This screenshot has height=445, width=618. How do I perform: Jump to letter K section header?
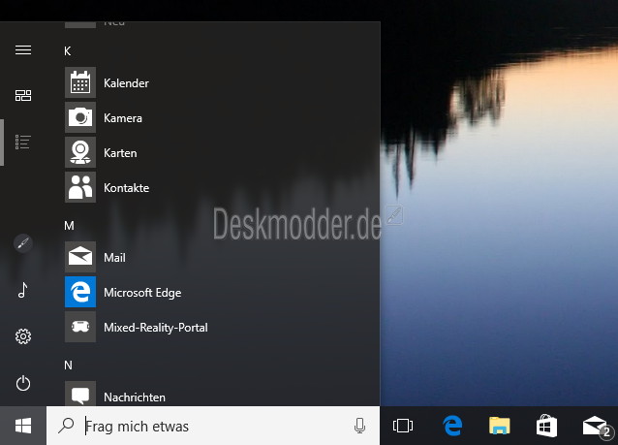pos(68,51)
